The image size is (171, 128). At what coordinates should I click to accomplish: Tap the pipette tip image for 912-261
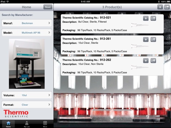pyautogui.click(x=140, y=46)
